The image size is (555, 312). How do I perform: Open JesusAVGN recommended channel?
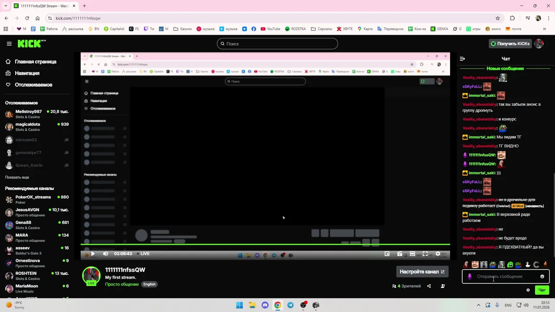coord(36,212)
